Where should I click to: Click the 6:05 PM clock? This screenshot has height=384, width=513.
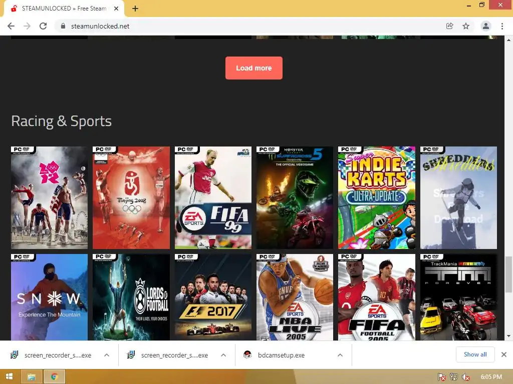[x=491, y=377]
